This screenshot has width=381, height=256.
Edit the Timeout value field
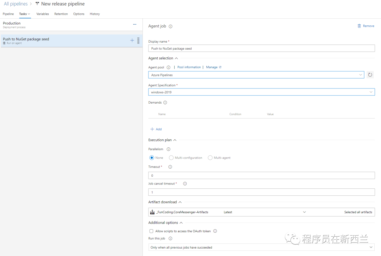pyautogui.click(x=261, y=175)
